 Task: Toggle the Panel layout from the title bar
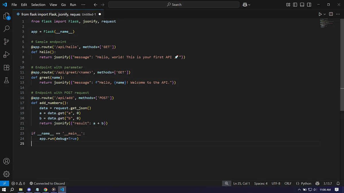(302, 5)
